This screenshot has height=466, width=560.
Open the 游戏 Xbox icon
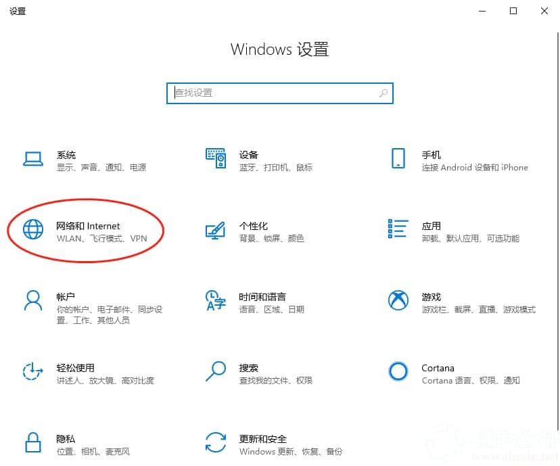[398, 300]
